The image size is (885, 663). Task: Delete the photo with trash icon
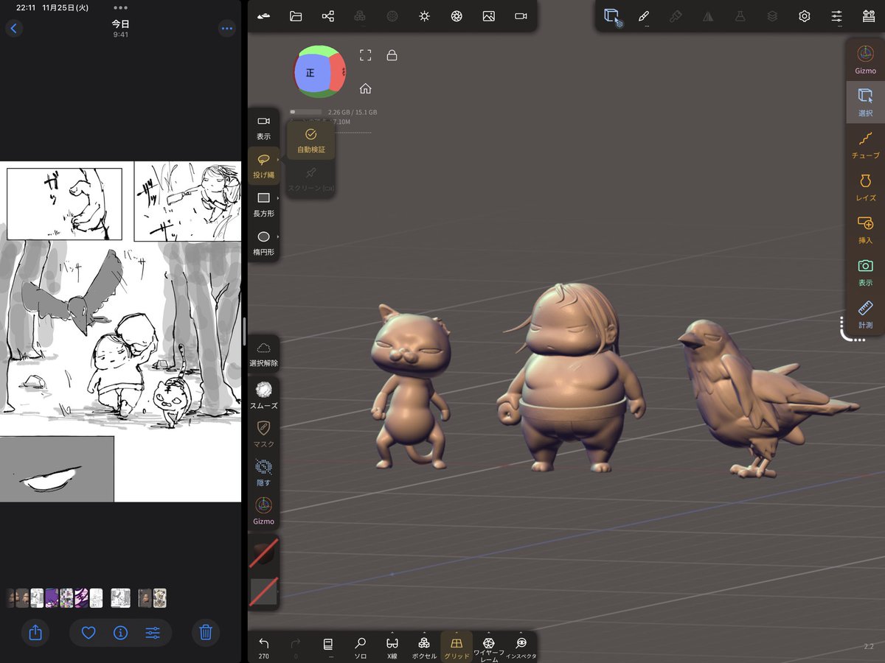(x=206, y=632)
